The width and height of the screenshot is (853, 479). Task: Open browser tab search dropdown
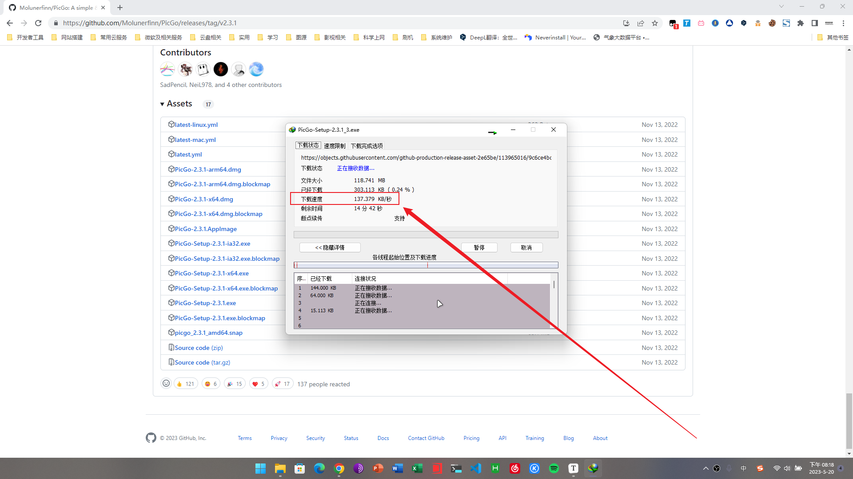click(x=781, y=6)
